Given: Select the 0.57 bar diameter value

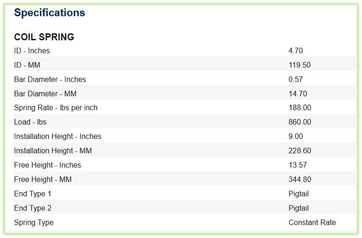Looking at the screenshot, I should [x=296, y=79].
